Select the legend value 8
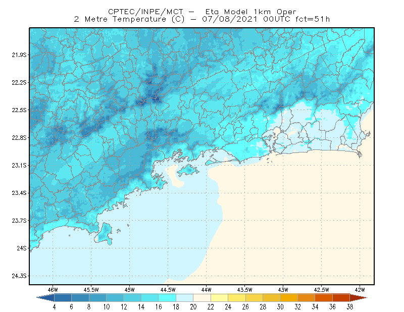404x312 pixels. [x=89, y=307]
